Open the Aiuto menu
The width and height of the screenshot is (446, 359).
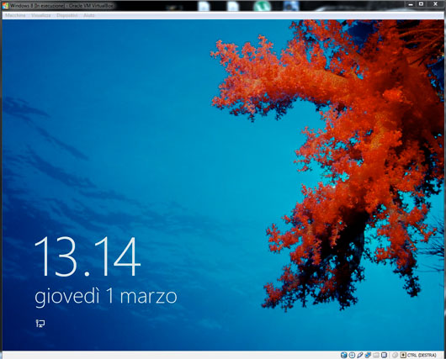click(x=88, y=15)
